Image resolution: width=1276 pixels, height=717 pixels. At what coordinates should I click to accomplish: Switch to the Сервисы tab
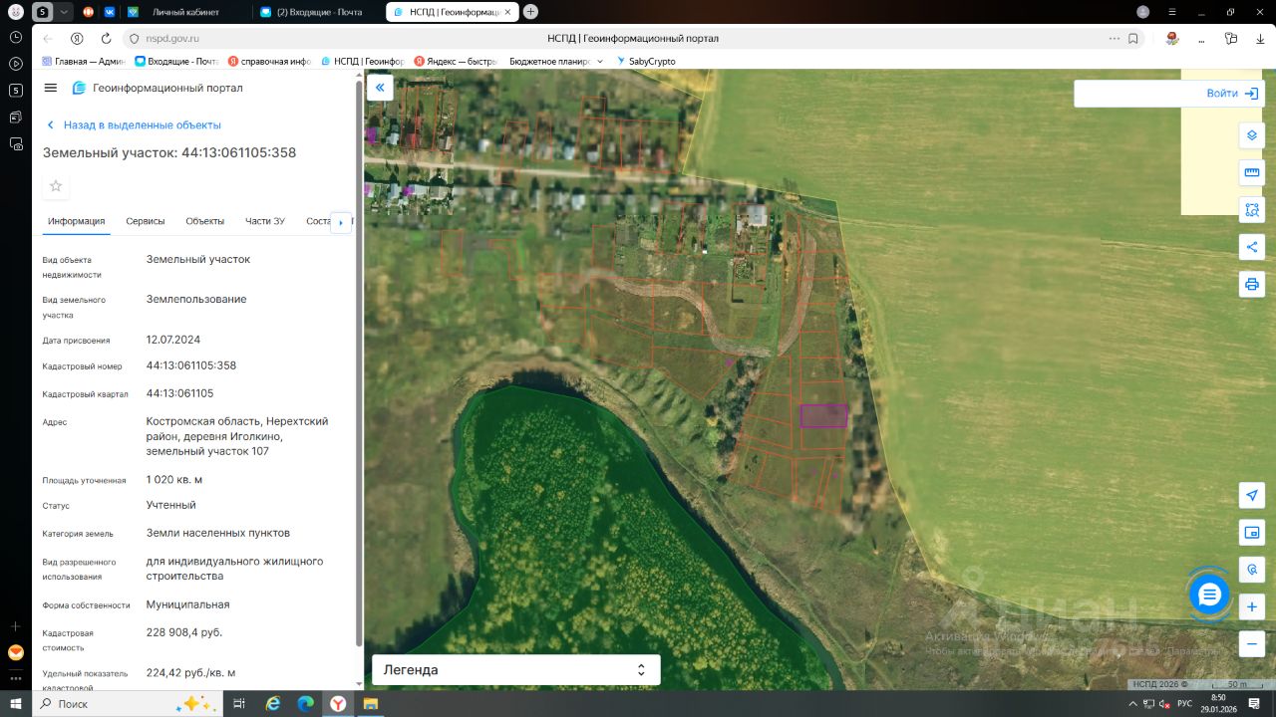point(146,221)
